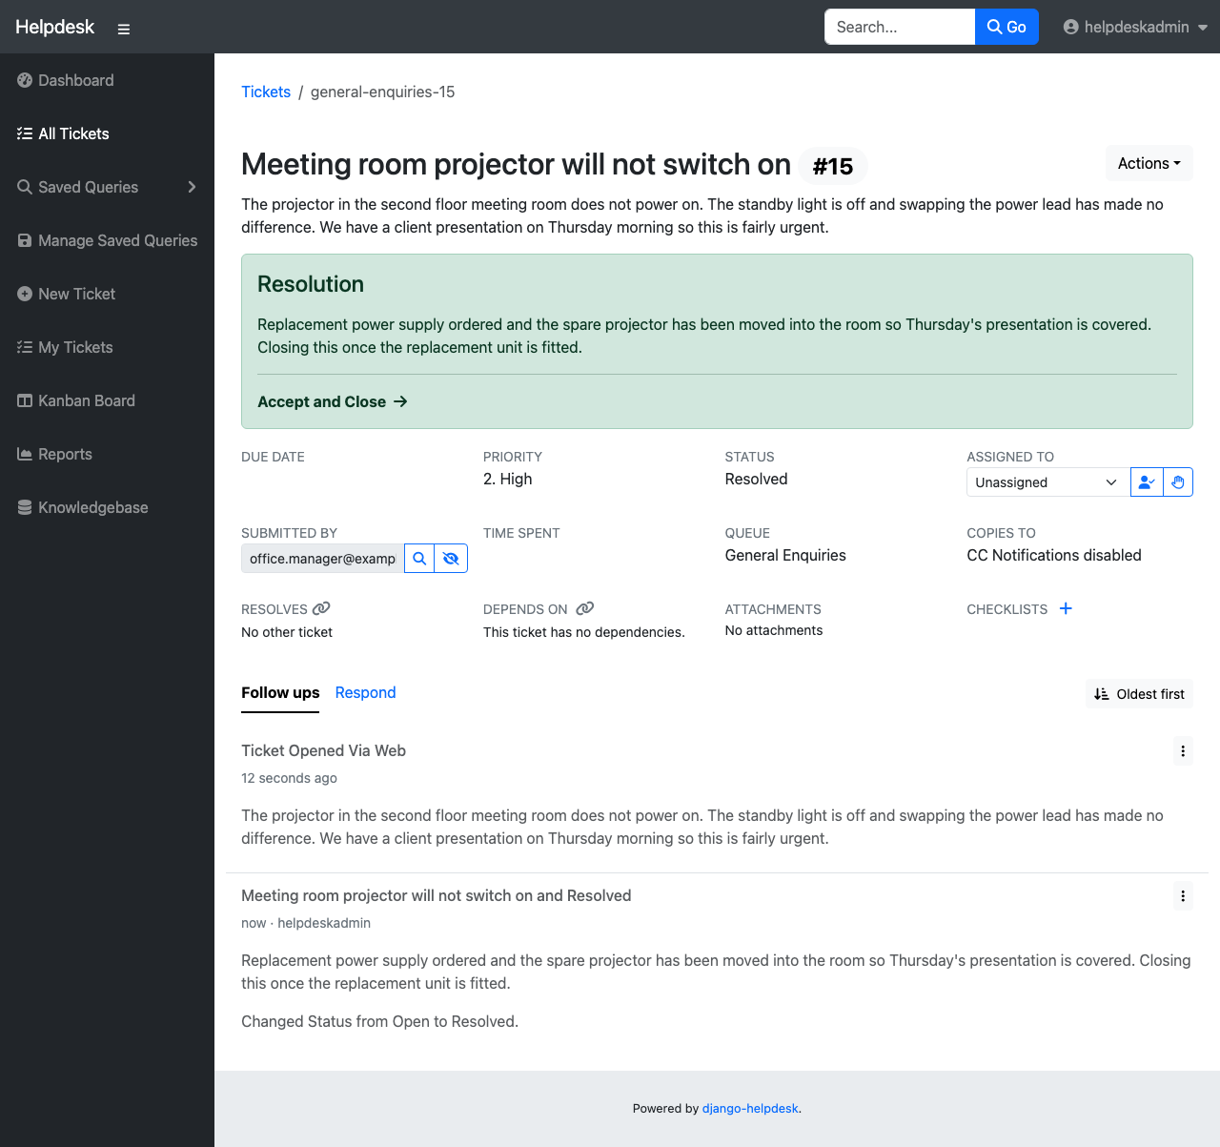
Task: Click the '2. High' priority value
Action: point(508,479)
